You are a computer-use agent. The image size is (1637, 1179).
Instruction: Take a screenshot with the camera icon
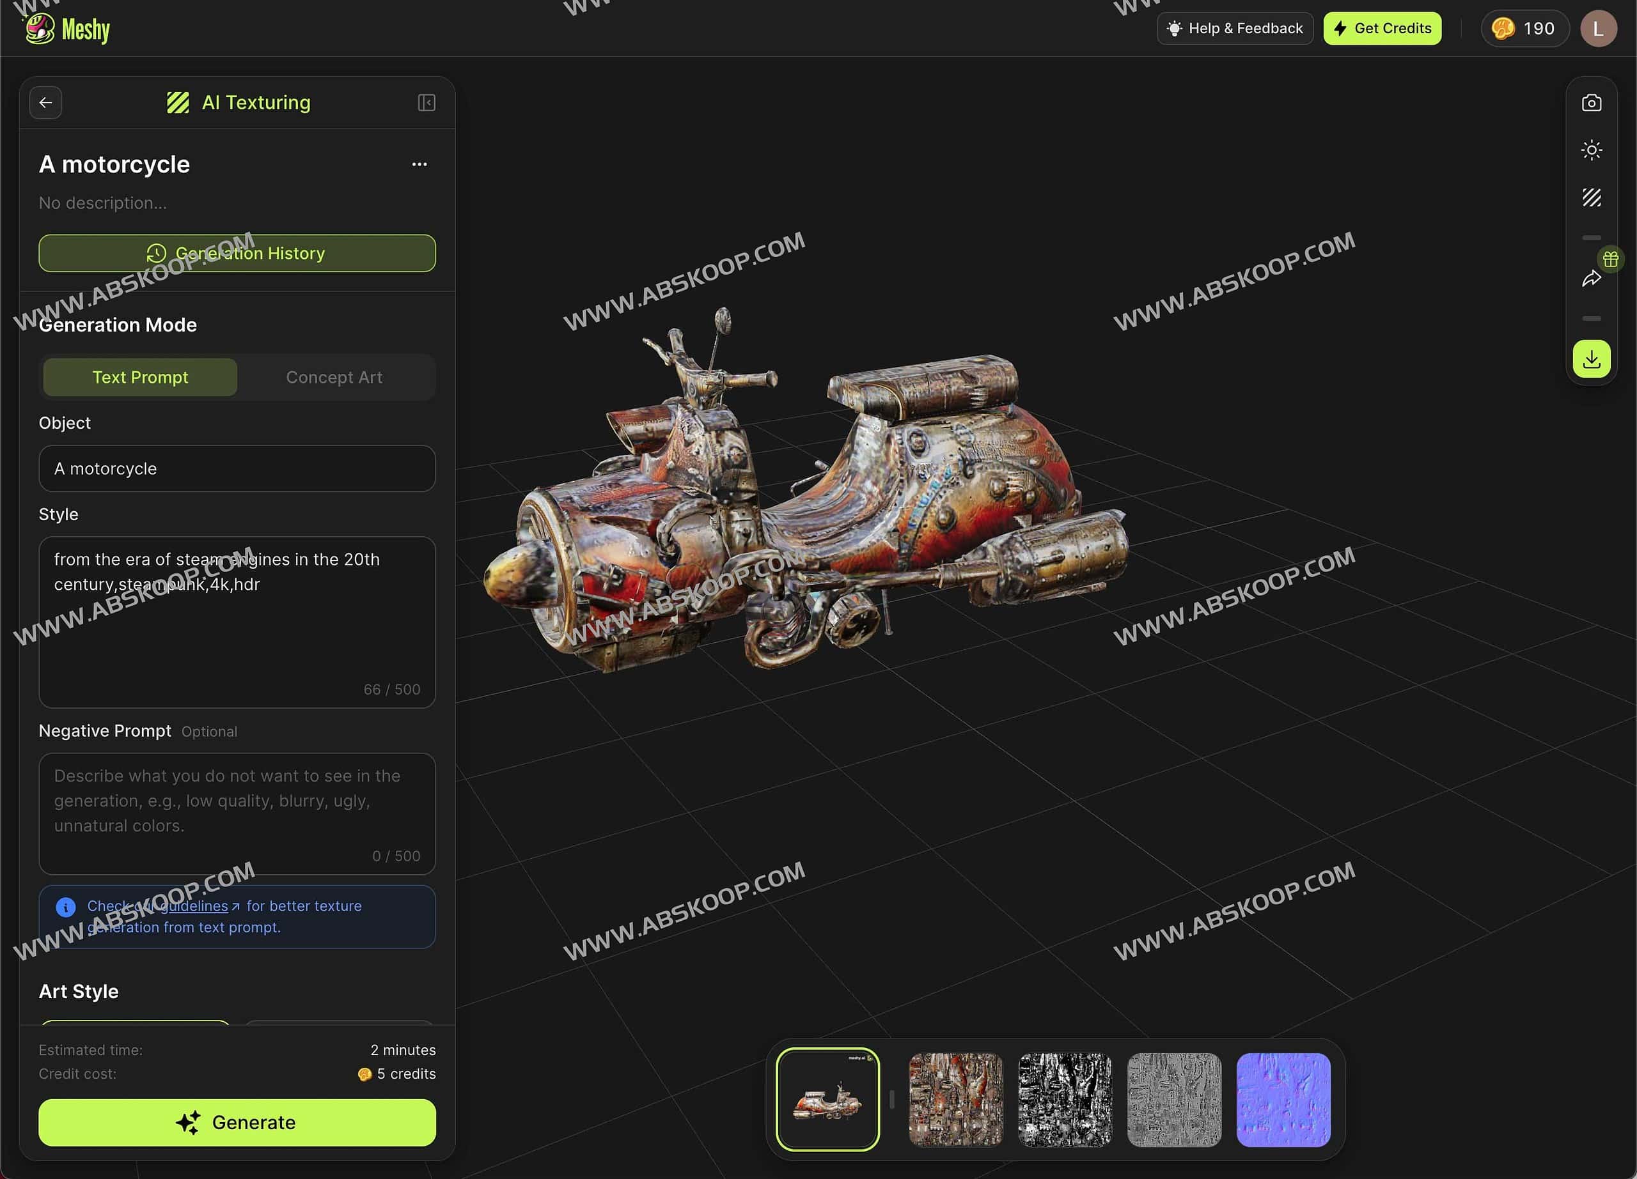coord(1591,103)
